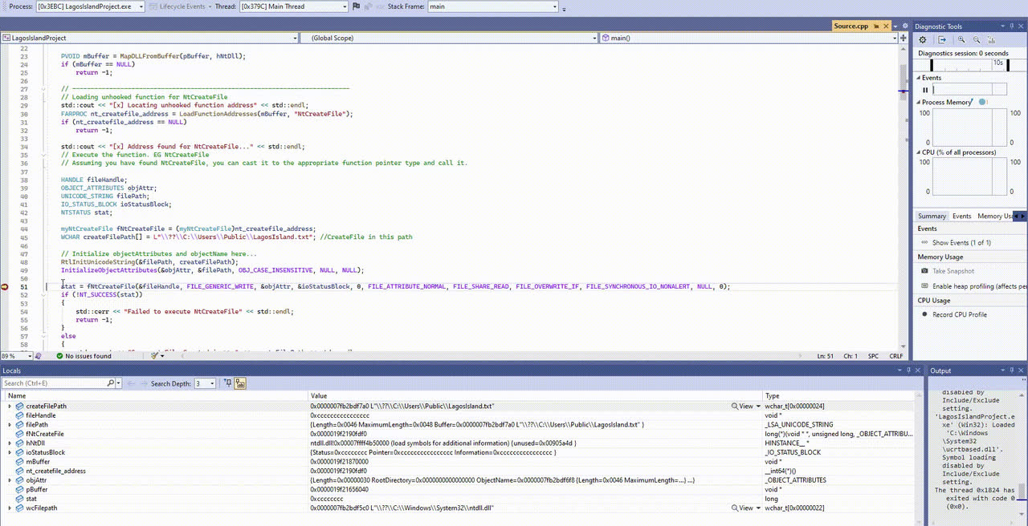Click the Value column header in Locals

pyautogui.click(x=536, y=396)
